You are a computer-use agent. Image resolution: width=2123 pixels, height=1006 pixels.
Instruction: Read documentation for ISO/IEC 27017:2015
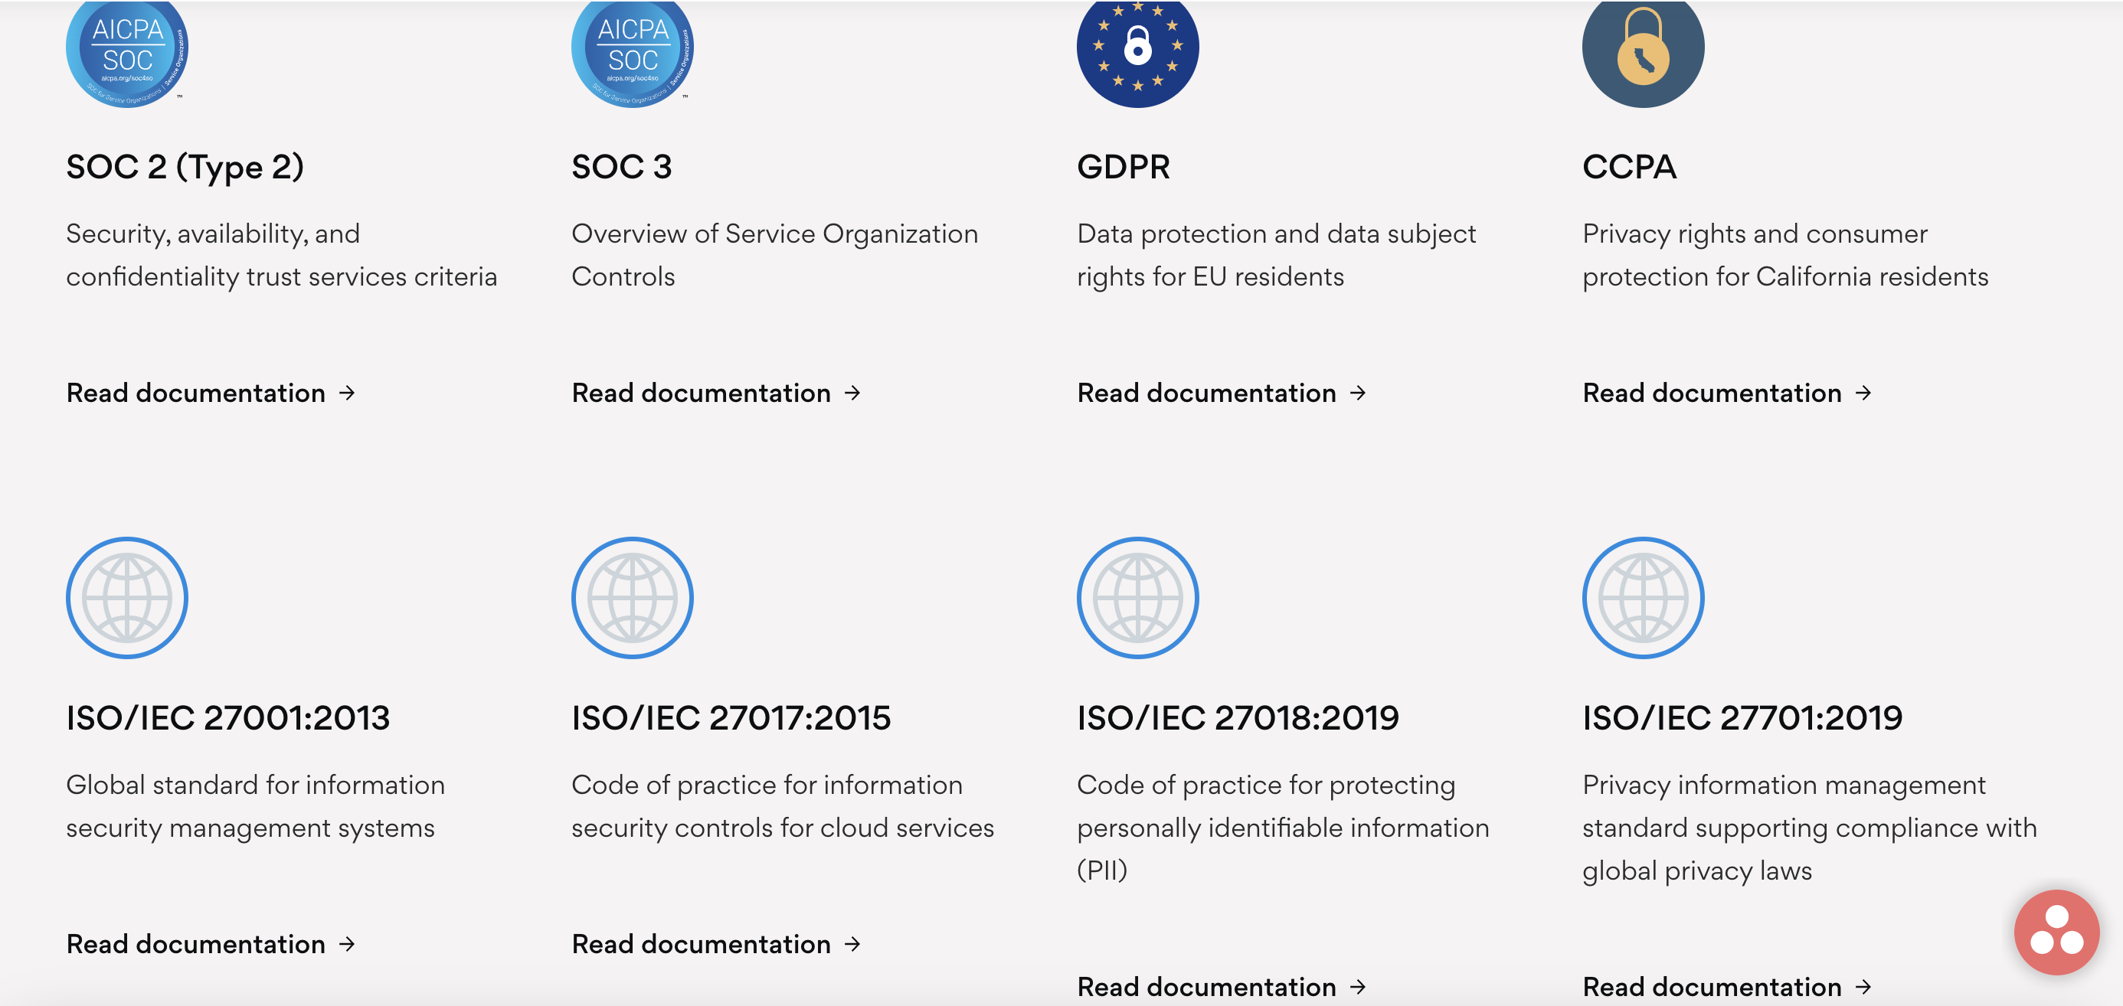pos(715,944)
